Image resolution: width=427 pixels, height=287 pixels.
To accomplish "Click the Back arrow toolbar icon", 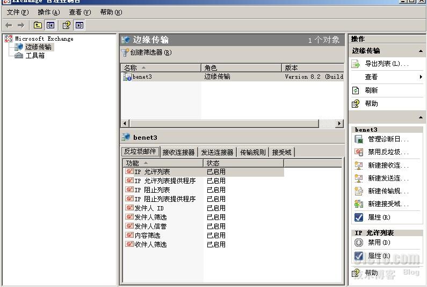I will click(x=9, y=26).
